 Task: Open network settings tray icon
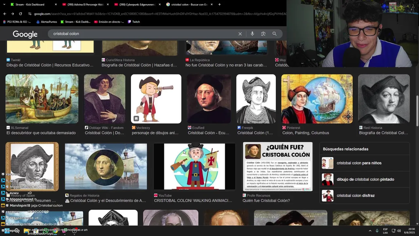pos(393,231)
